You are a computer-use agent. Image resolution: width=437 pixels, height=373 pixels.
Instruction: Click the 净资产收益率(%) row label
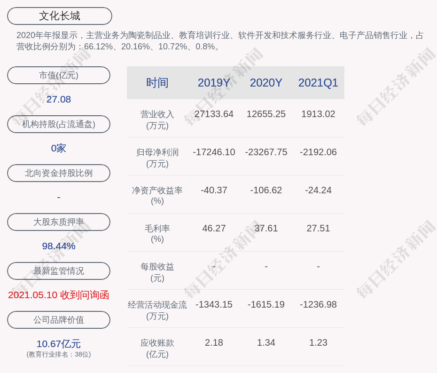157,196
